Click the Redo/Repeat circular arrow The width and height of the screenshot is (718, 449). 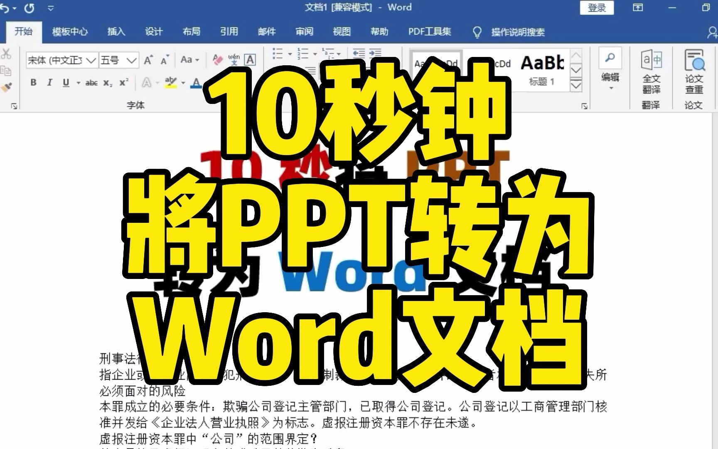coord(30,8)
